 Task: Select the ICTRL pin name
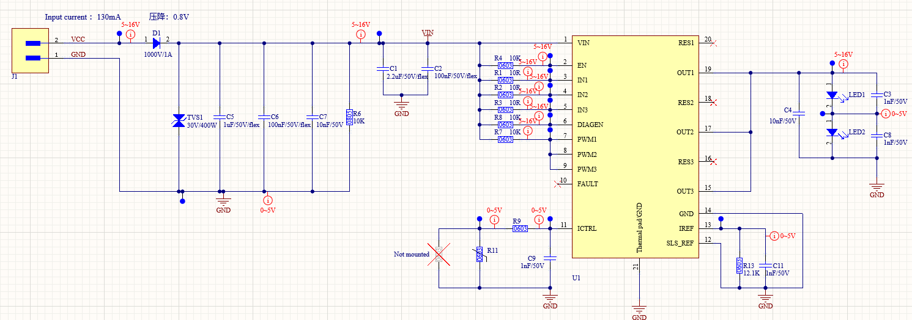pyautogui.click(x=587, y=228)
